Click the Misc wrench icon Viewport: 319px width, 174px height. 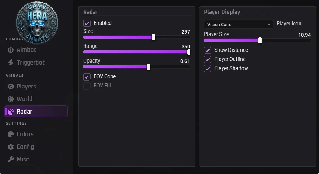11,159
